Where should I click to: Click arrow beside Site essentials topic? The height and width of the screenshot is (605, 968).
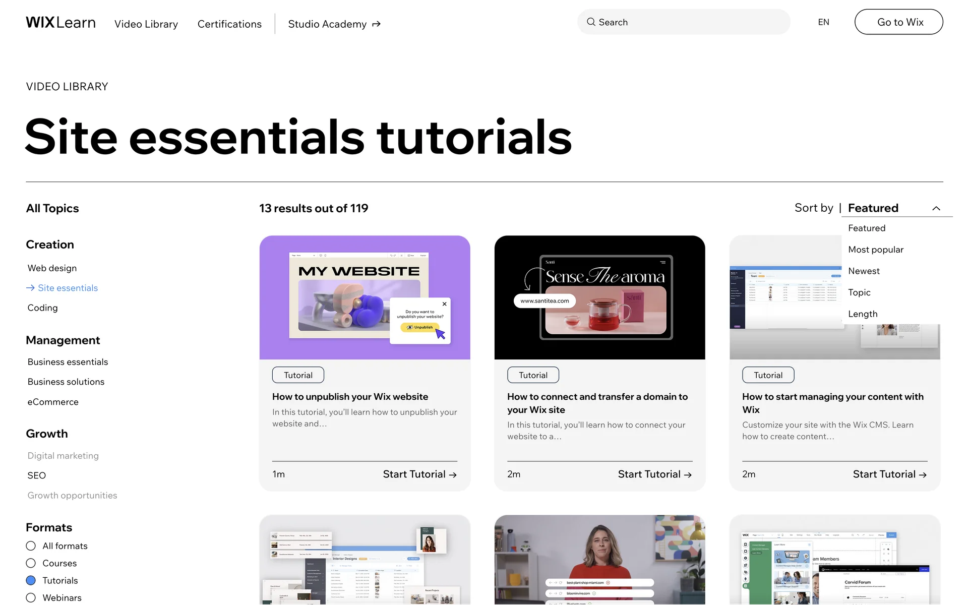(x=30, y=288)
